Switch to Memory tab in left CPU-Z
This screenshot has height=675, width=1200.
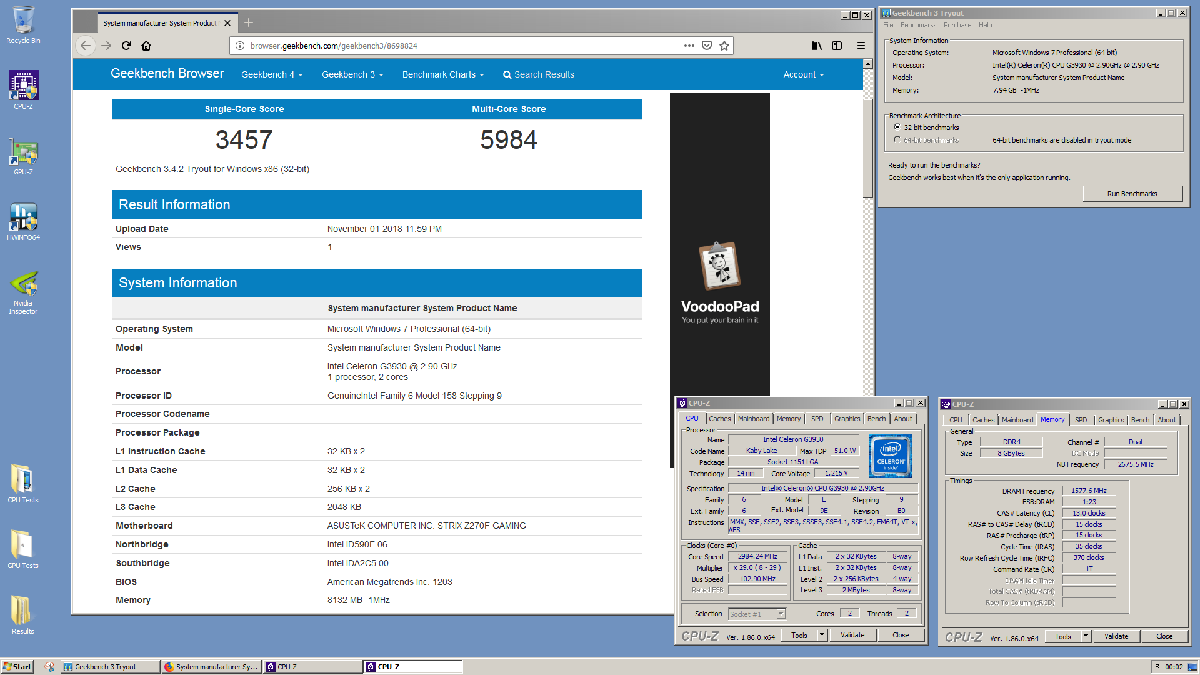tap(789, 419)
